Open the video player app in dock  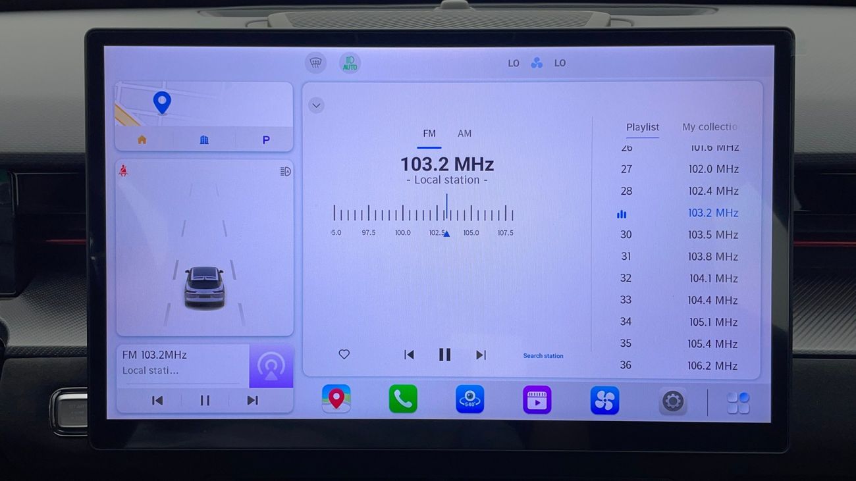pos(537,400)
